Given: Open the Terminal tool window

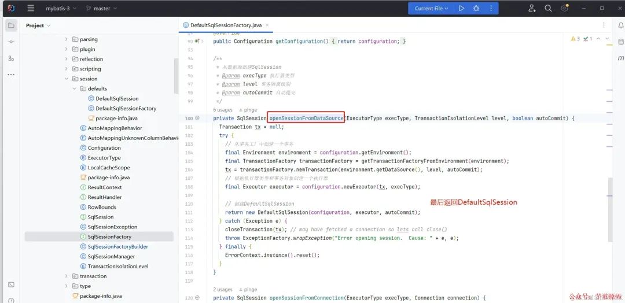Looking at the screenshot, I should [x=11, y=284].
